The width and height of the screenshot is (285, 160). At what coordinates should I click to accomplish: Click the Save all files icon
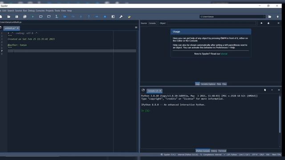click(25, 17)
